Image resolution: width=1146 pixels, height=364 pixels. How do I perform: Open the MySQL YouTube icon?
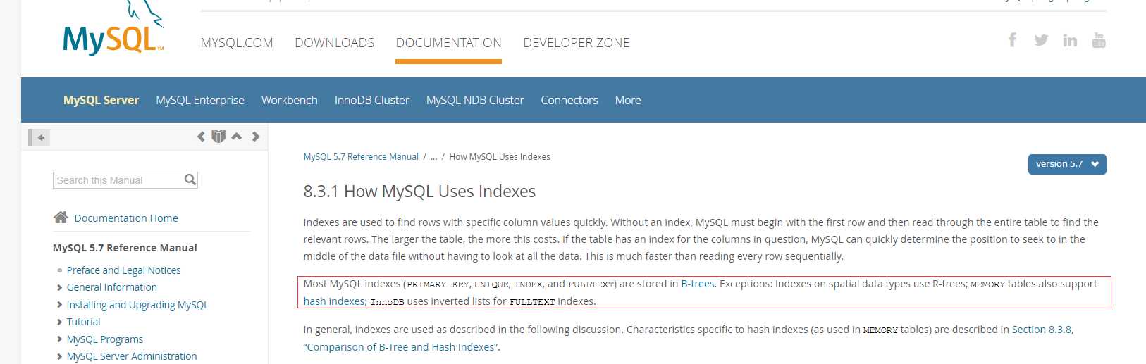click(x=1099, y=40)
